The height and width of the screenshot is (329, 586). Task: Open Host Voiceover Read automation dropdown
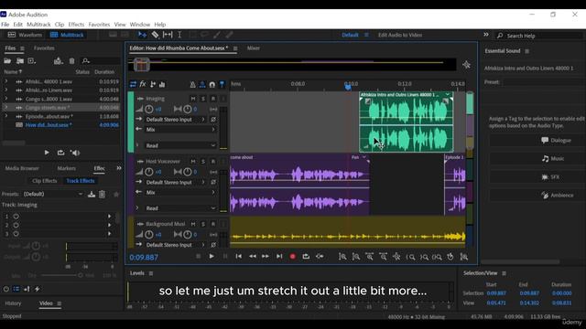[181, 208]
